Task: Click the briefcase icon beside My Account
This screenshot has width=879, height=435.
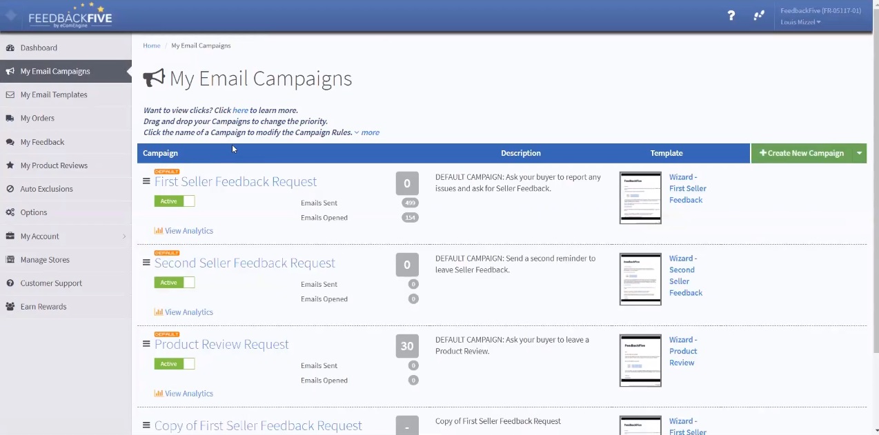Action: tap(10, 236)
